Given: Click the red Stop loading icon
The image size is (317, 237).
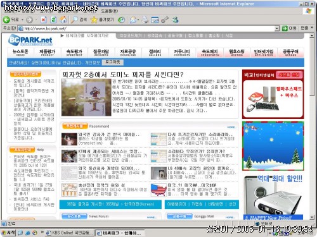Looking at the screenshot, I should click(43, 20).
